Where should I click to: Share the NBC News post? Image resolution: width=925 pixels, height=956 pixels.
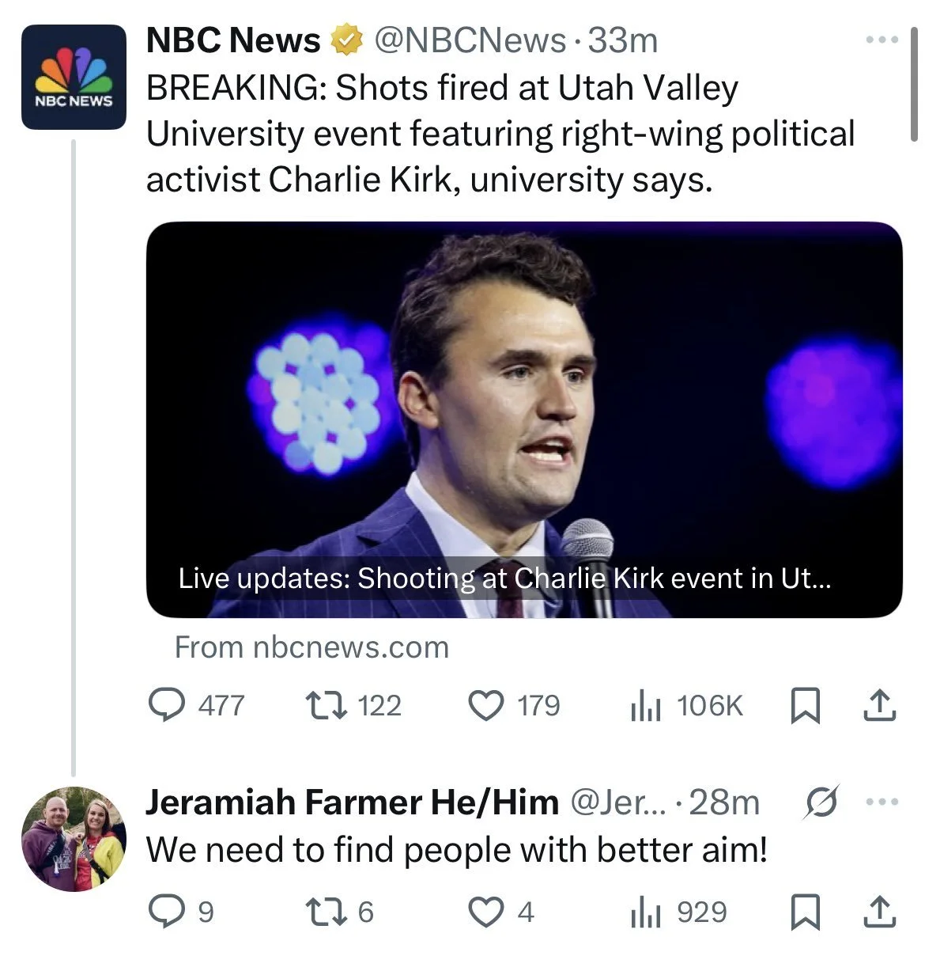point(879,705)
